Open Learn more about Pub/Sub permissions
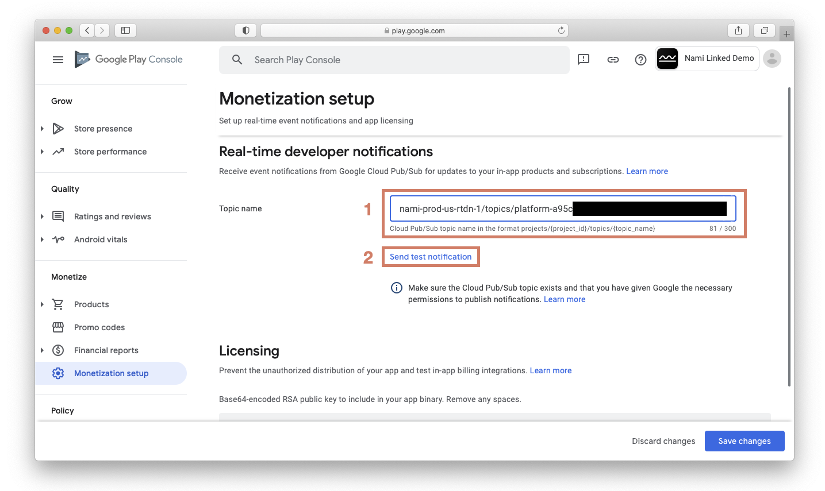The height and width of the screenshot is (491, 825). pos(565,299)
